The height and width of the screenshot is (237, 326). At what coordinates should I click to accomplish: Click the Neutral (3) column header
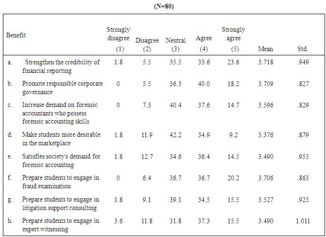tap(175, 44)
